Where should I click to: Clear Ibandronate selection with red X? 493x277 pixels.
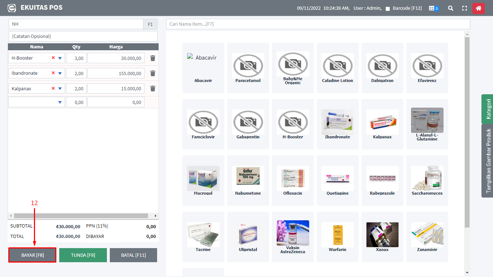click(53, 73)
